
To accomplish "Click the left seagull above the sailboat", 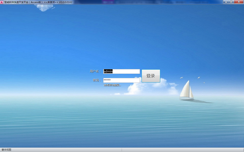I will (181, 78).
